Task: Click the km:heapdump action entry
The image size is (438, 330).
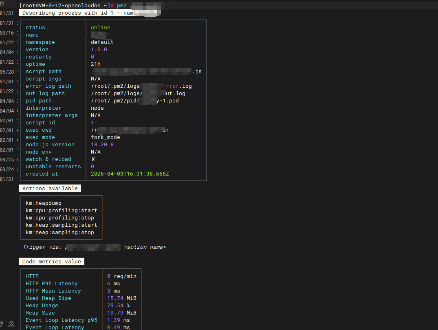Action: 43,203
